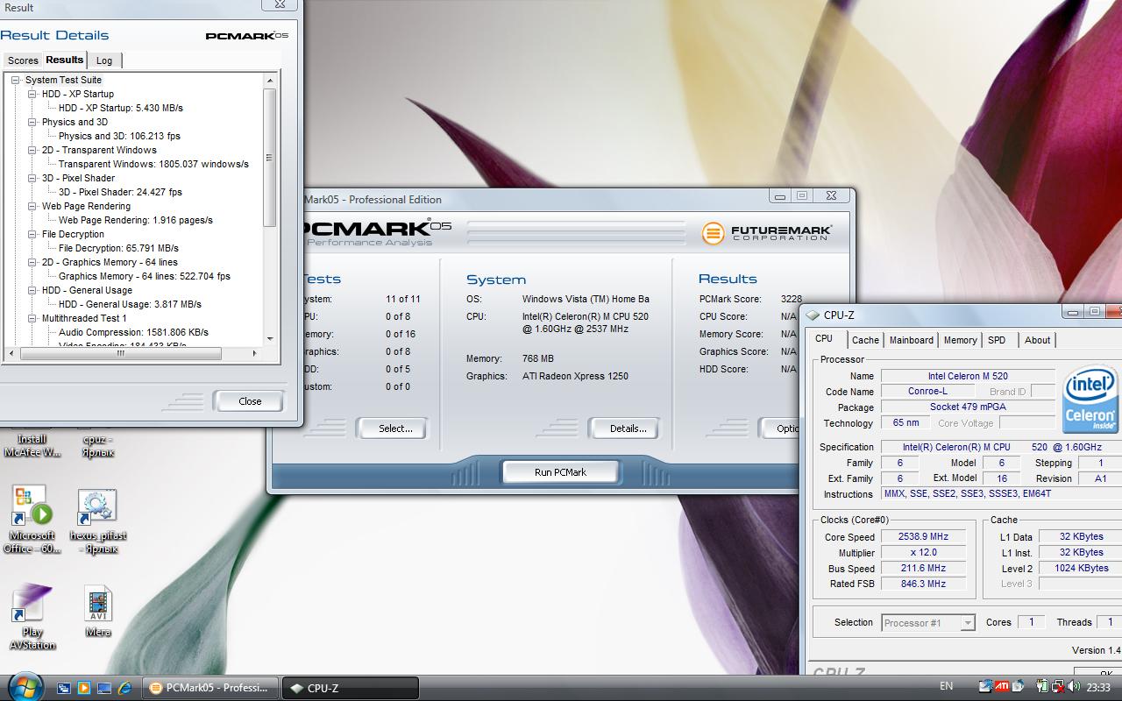Switch to the Scores tab
The height and width of the screenshot is (701, 1122).
pos(23,60)
